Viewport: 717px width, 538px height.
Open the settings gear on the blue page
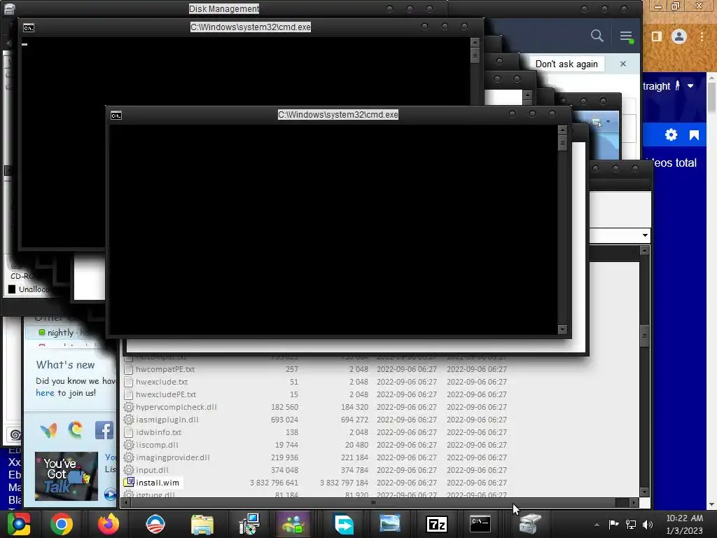(671, 135)
